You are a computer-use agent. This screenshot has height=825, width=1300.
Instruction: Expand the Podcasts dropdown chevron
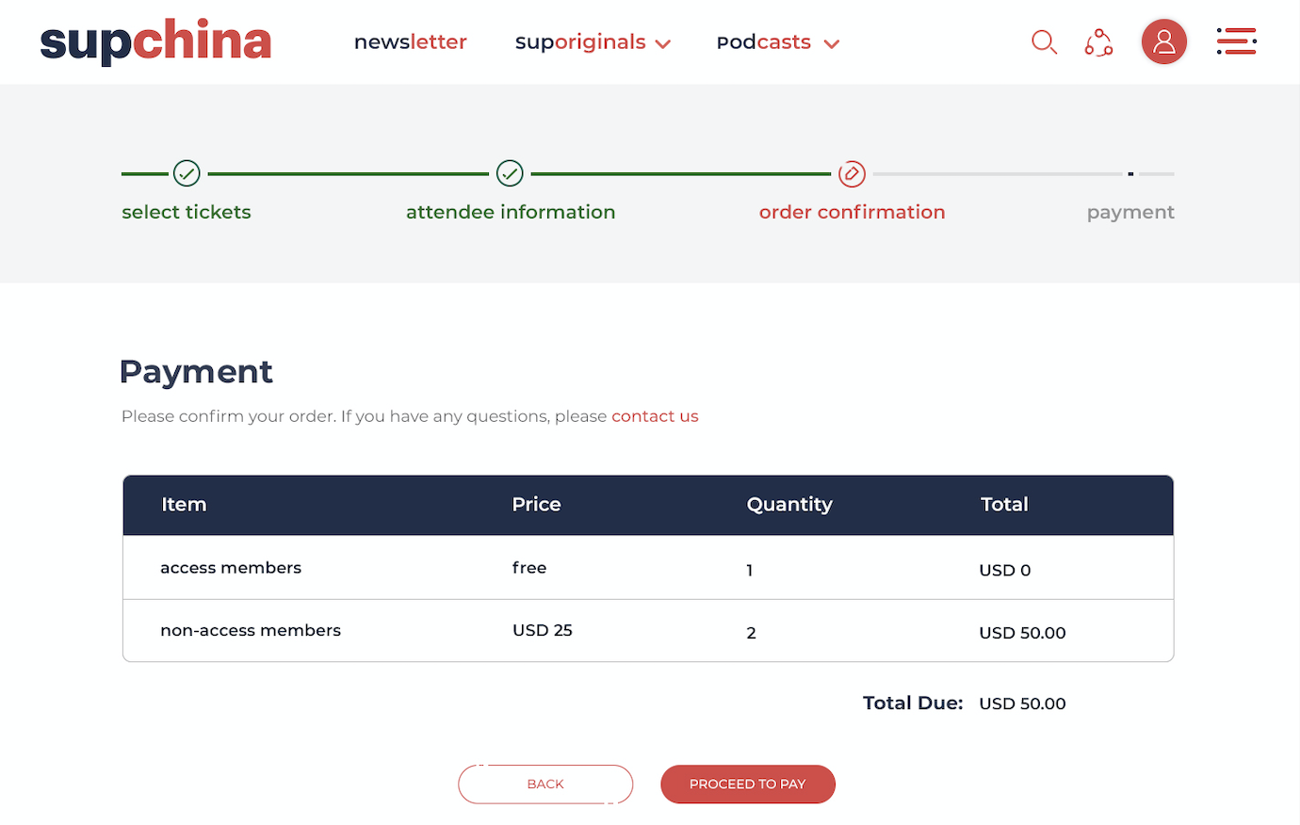pos(831,44)
